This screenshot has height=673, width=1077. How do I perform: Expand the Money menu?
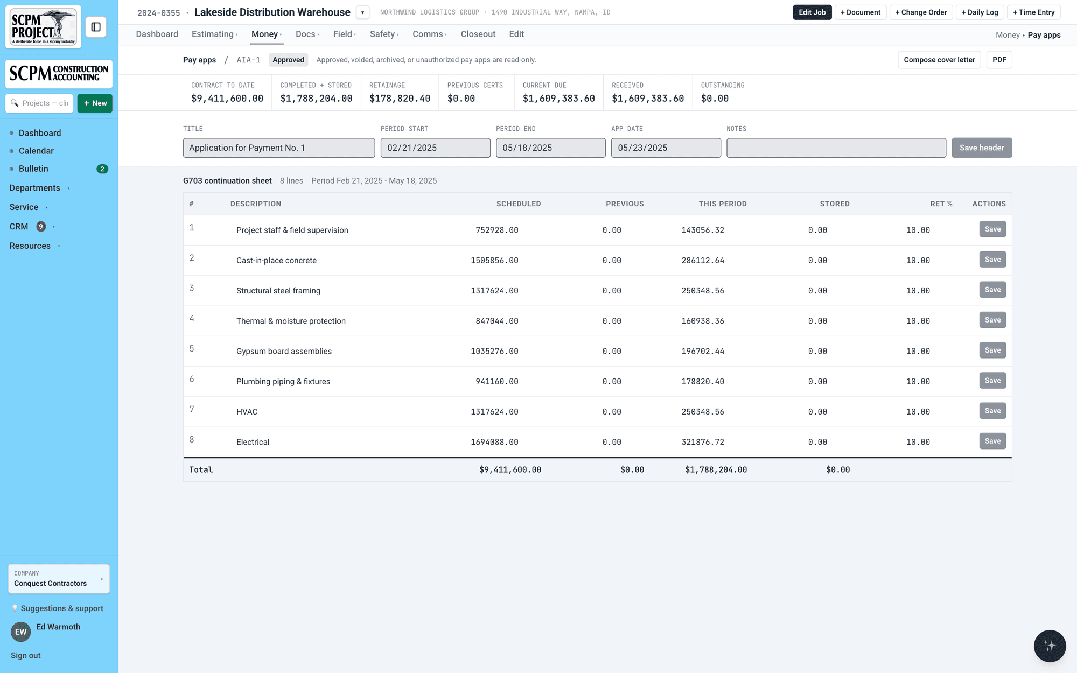(267, 34)
